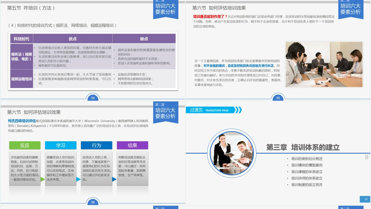This screenshot has height=209, width=371.
Task: Click the page number 36 badge
Action: click(x=93, y=202)
